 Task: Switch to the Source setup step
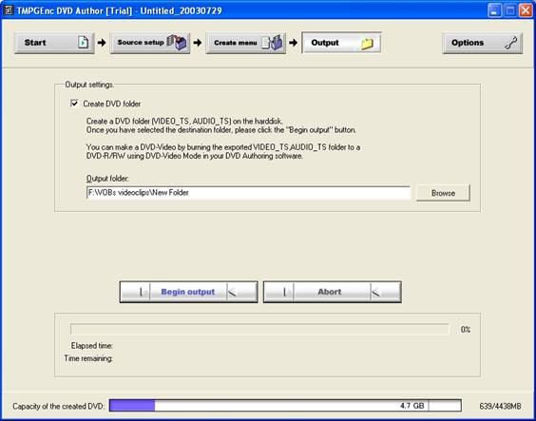pyautogui.click(x=150, y=43)
